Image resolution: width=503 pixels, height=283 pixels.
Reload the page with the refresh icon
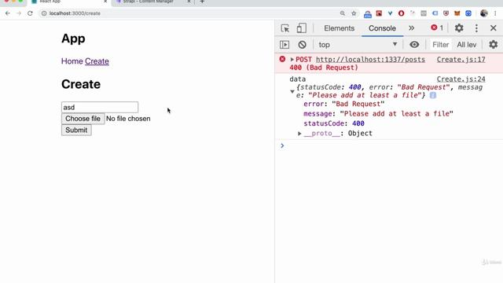(x=30, y=13)
